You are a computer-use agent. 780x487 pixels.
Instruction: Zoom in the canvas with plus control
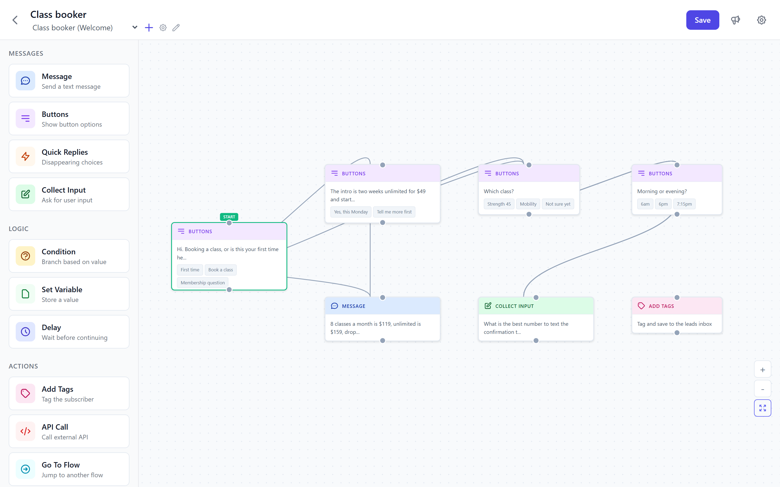coord(763,370)
